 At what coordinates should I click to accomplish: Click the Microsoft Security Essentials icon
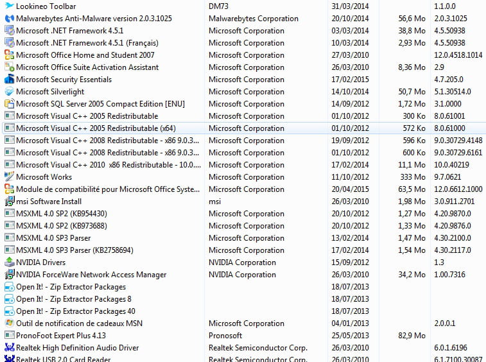pos(9,80)
